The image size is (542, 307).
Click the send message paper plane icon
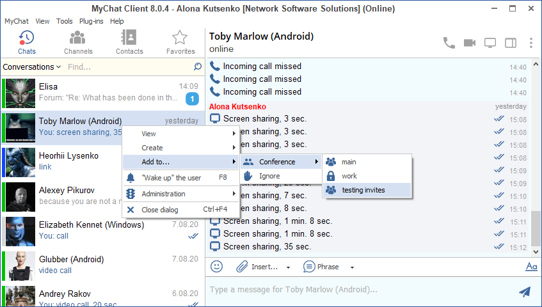[x=525, y=292]
